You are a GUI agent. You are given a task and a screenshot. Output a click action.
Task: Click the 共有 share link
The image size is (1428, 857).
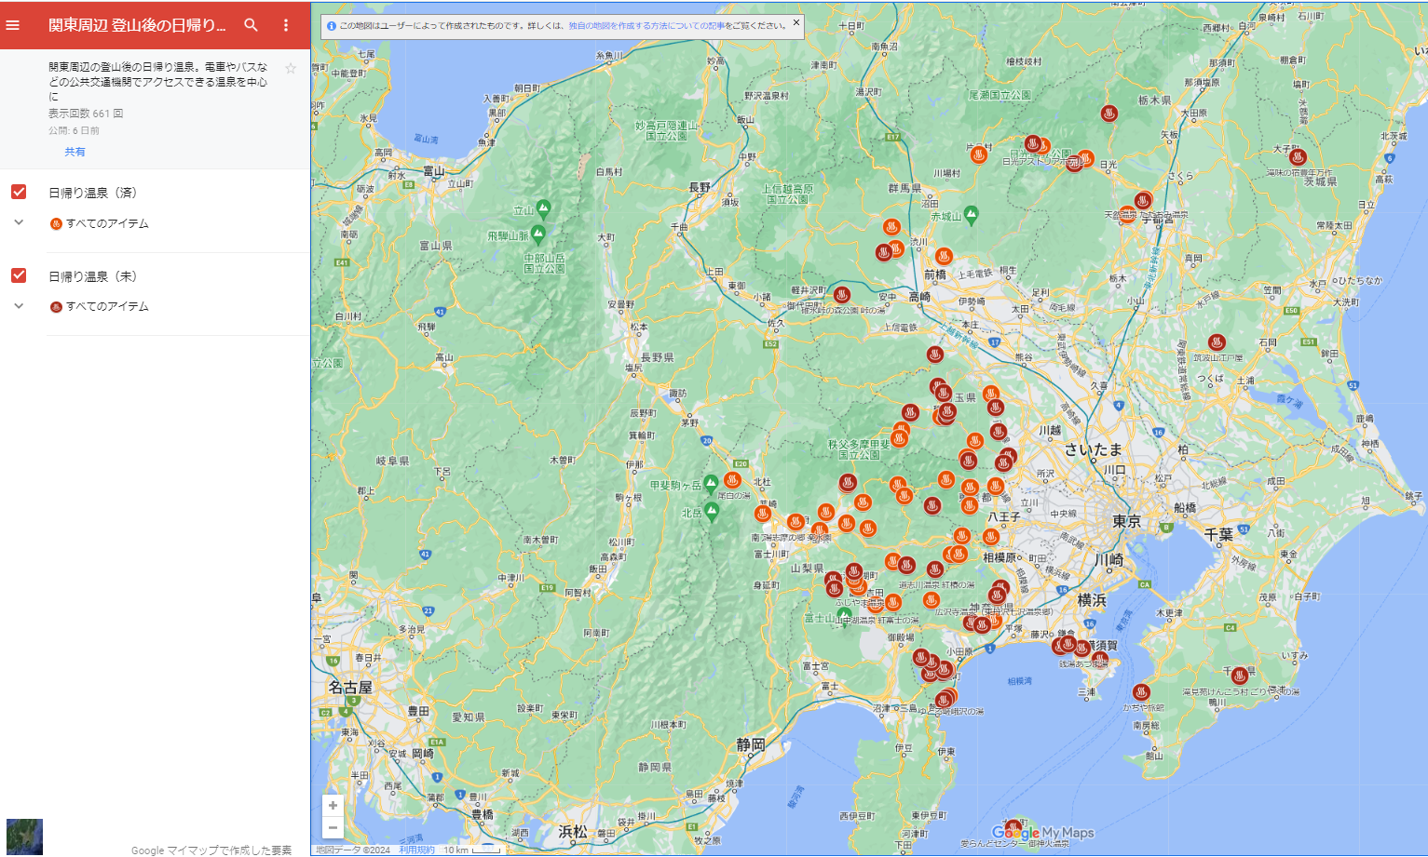(75, 152)
